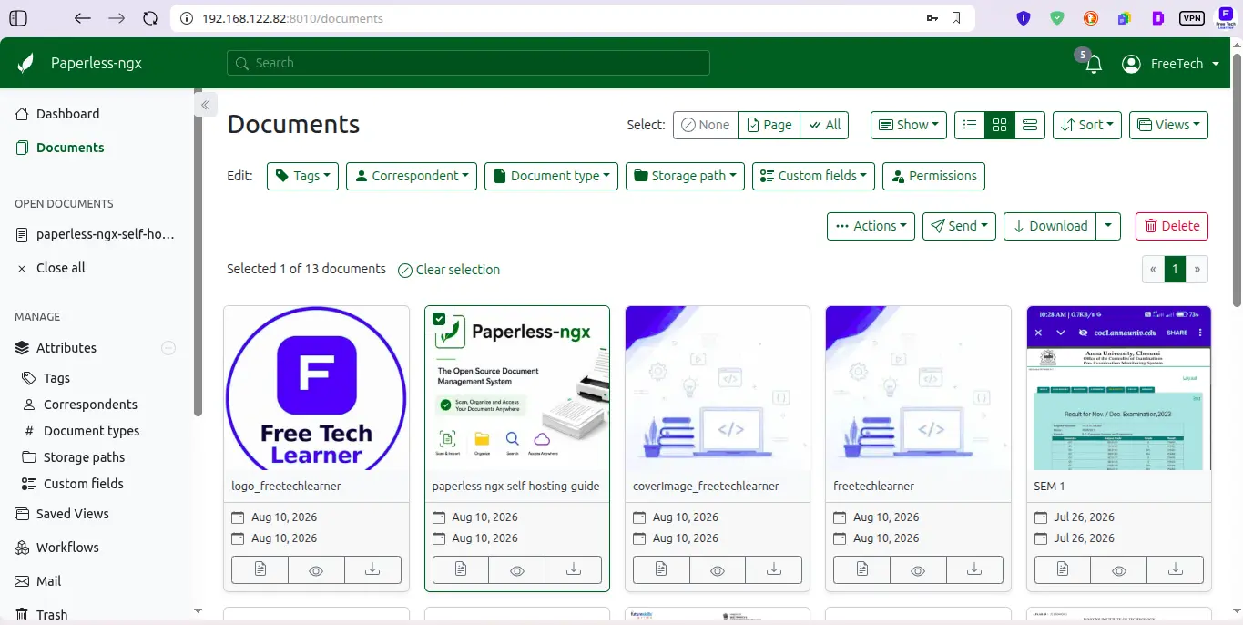
Task: Open Tags in sidebar
Action: 56,378
